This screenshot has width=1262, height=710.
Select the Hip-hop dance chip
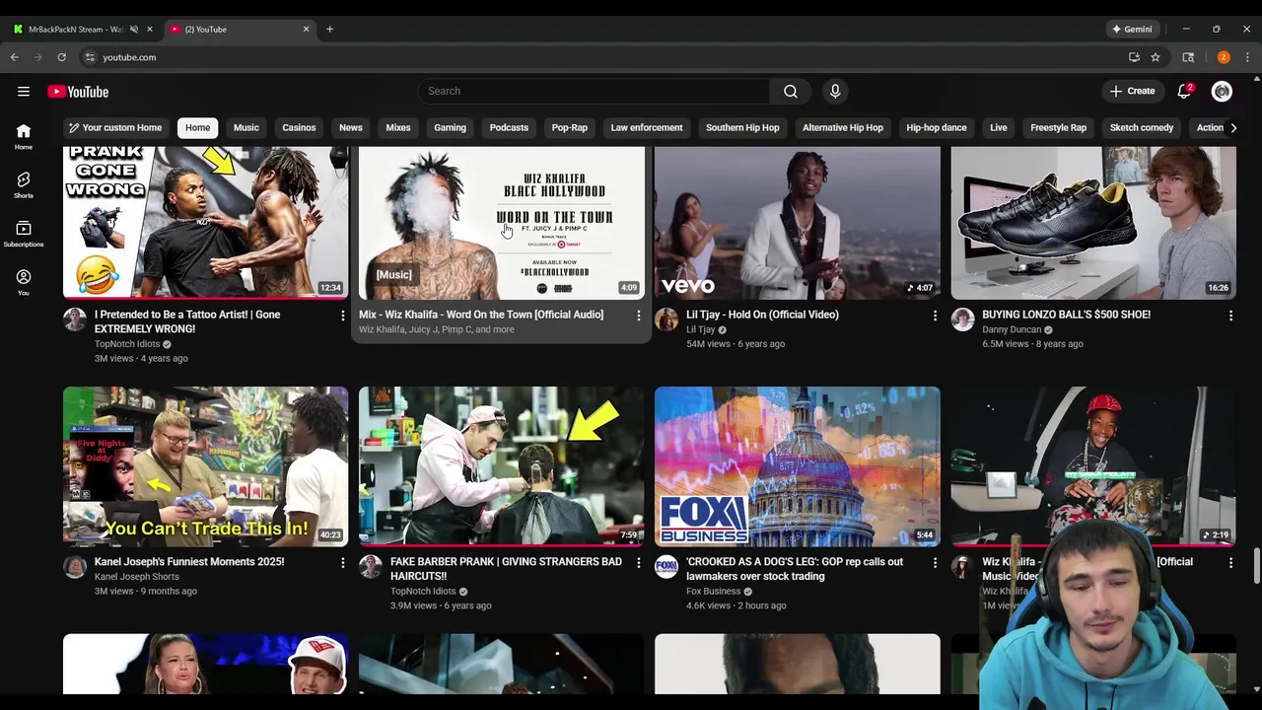(x=937, y=127)
